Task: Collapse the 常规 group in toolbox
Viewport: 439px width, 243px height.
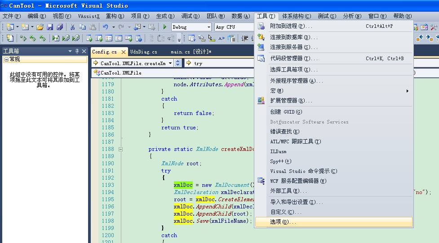Action: click(6, 59)
